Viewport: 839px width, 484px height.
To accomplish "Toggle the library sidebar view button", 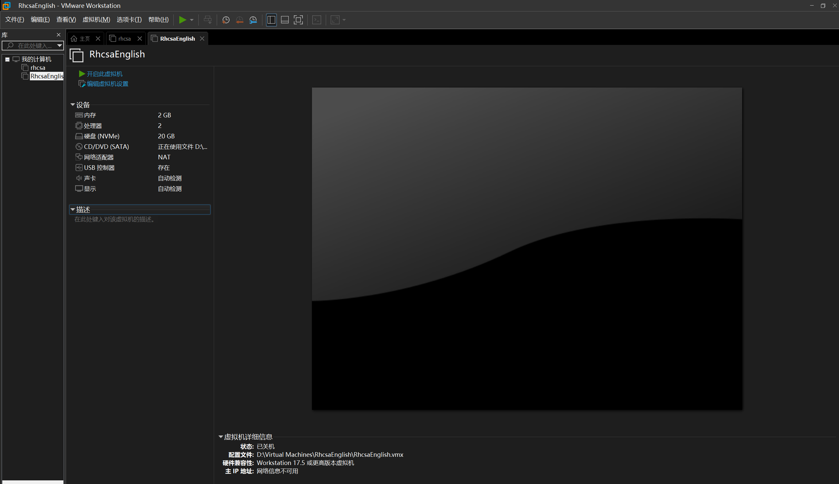I will [x=271, y=20].
